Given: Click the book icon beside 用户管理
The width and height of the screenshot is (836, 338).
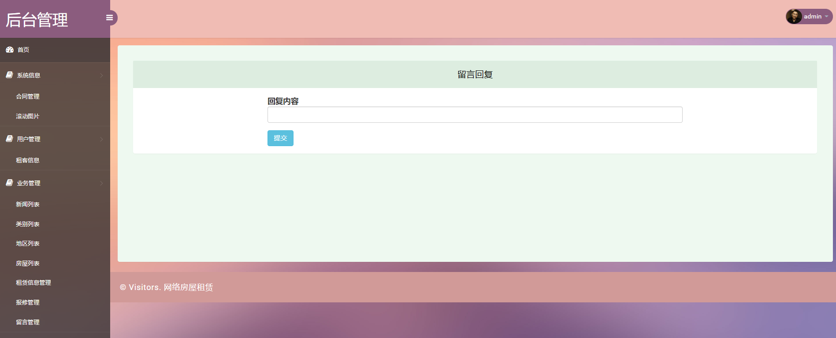Looking at the screenshot, I should pos(9,139).
